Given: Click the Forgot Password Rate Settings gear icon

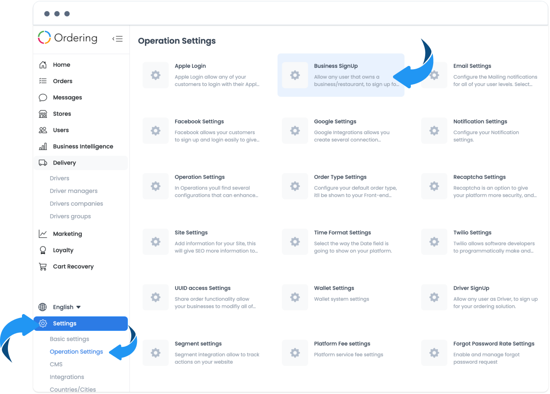Looking at the screenshot, I should pos(434,353).
